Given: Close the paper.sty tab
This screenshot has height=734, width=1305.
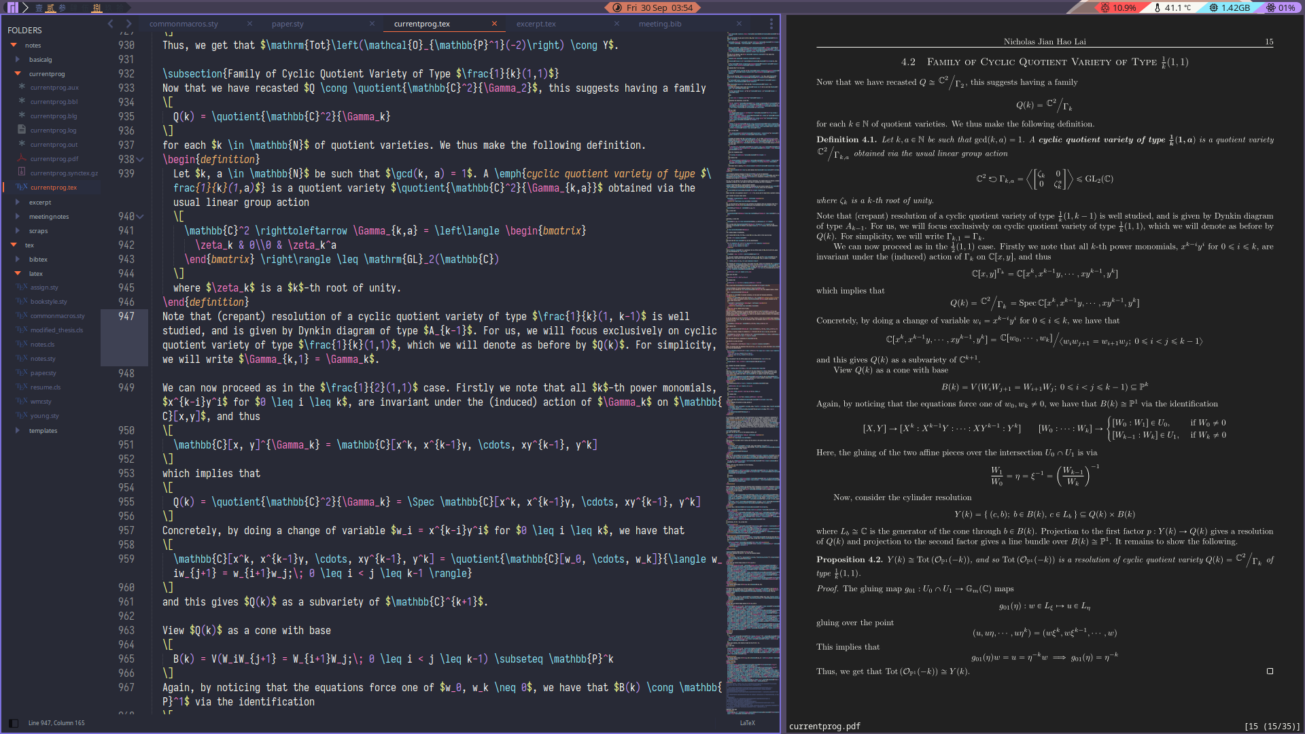Looking at the screenshot, I should pos(372,24).
